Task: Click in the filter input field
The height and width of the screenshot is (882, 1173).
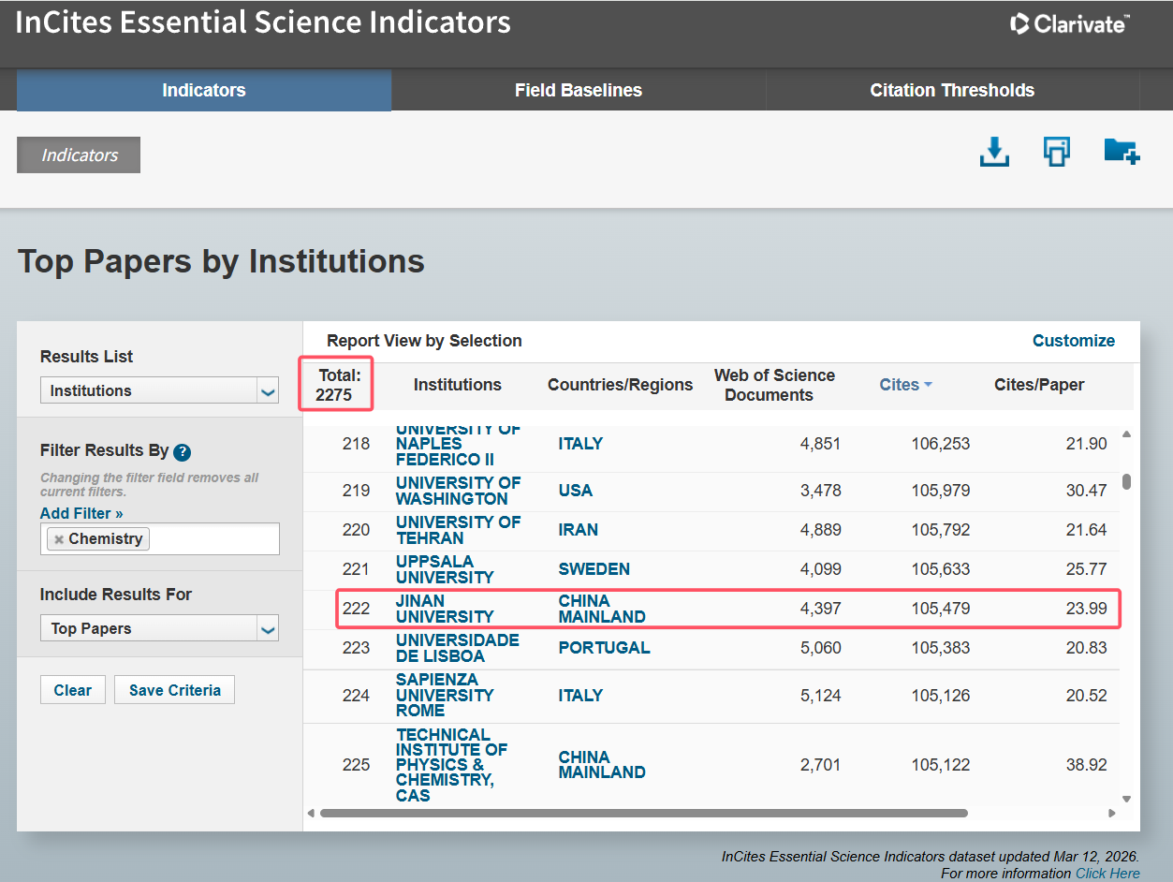Action: click(x=213, y=539)
